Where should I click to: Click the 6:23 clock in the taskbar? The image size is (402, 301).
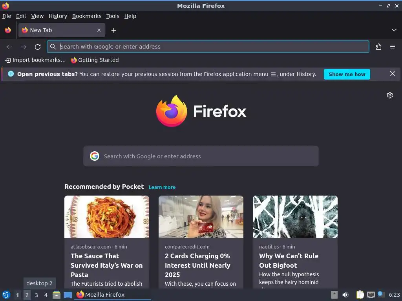(x=394, y=295)
